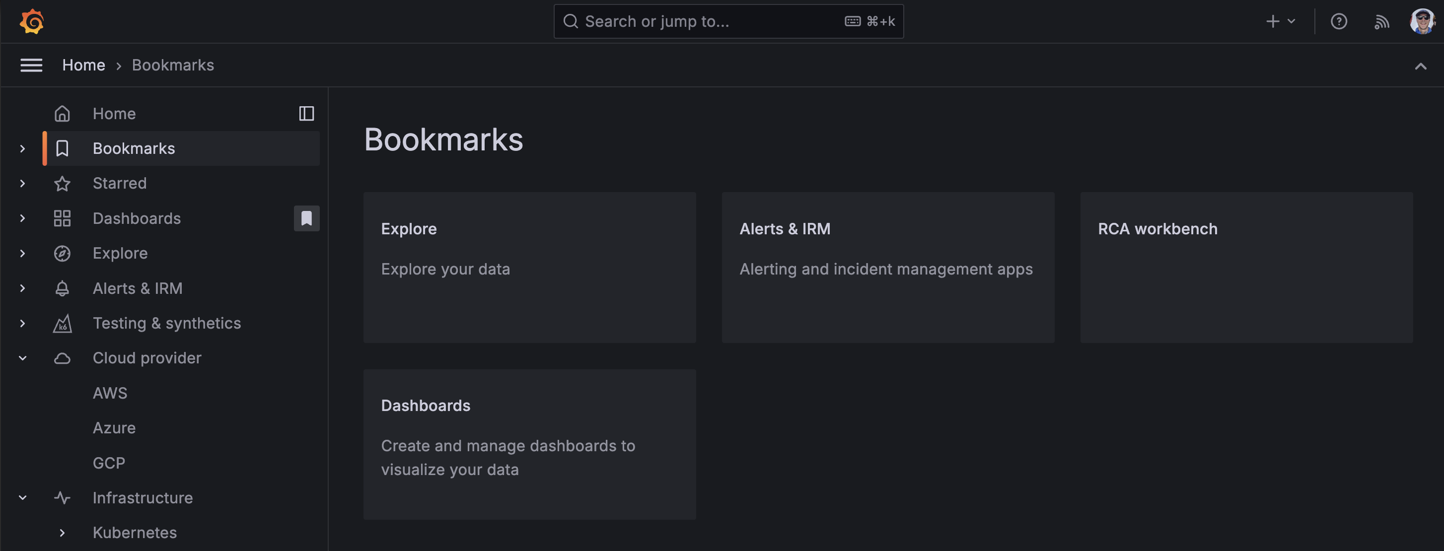Toggle the docked menu for Home
The height and width of the screenshot is (551, 1444).
(x=306, y=113)
